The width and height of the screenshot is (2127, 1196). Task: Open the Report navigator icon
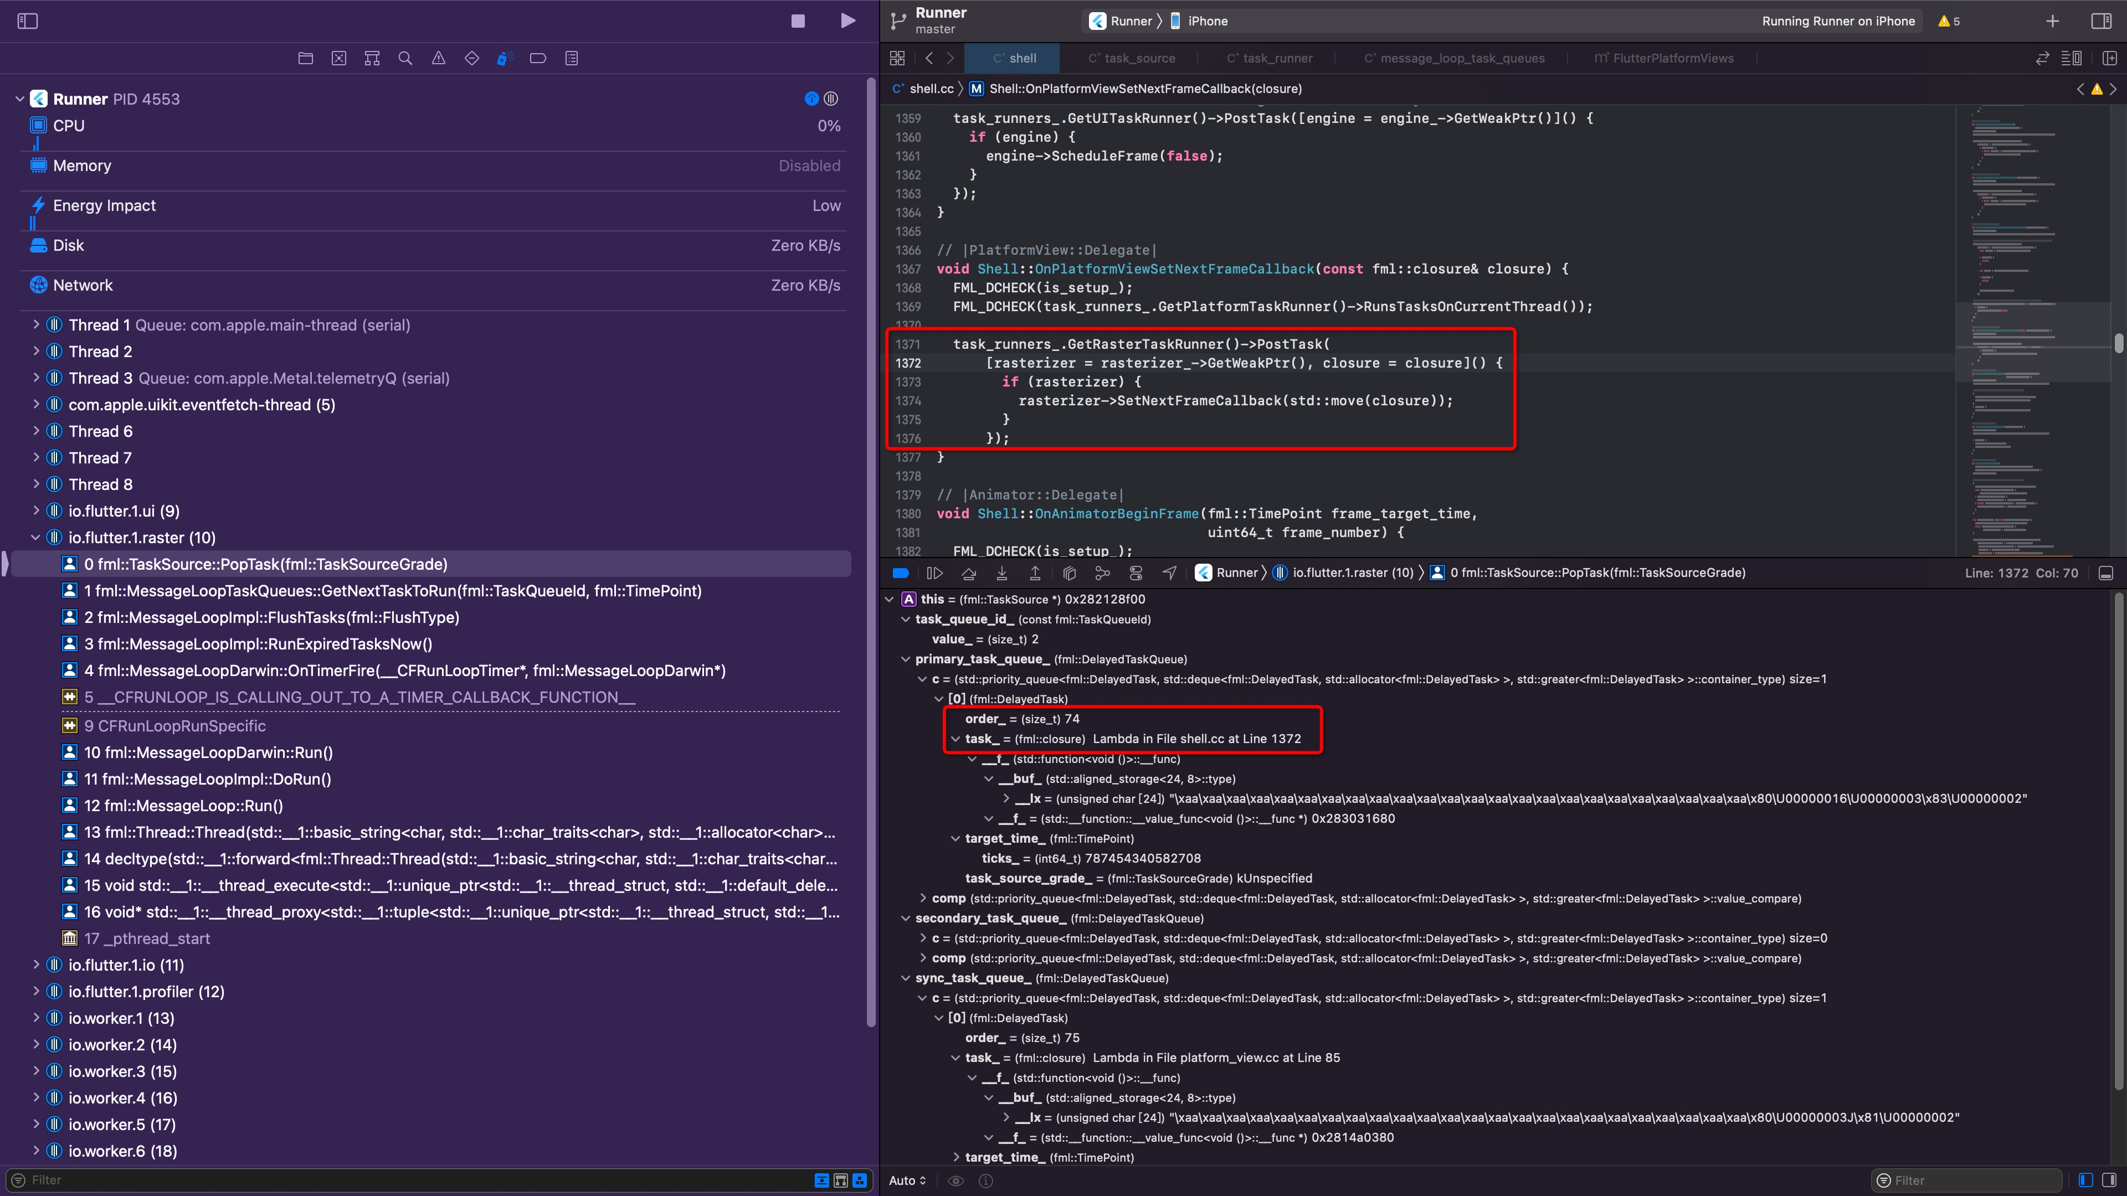pyautogui.click(x=572, y=58)
